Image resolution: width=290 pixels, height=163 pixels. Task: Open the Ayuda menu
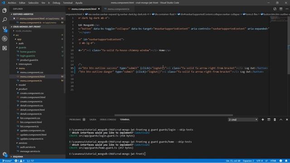click(79, 3)
